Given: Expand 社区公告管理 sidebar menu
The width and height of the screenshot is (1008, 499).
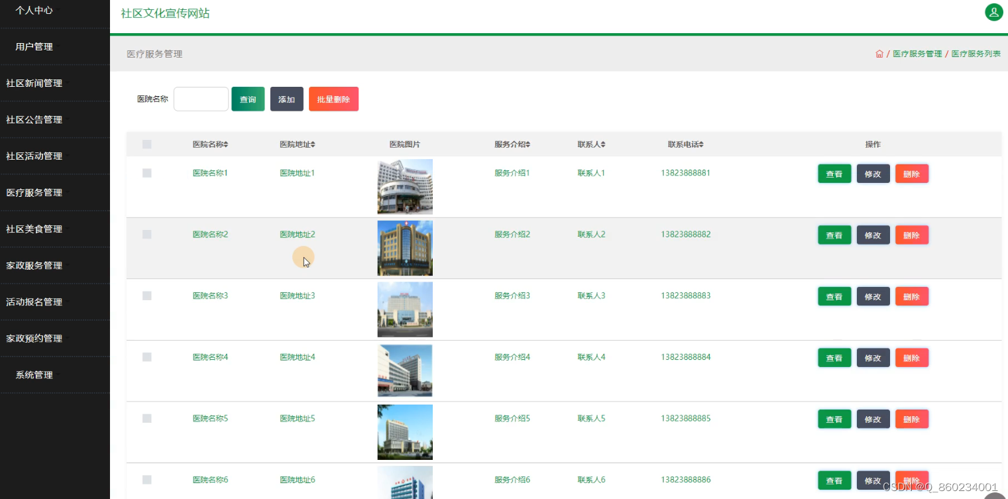Looking at the screenshot, I should tap(54, 120).
